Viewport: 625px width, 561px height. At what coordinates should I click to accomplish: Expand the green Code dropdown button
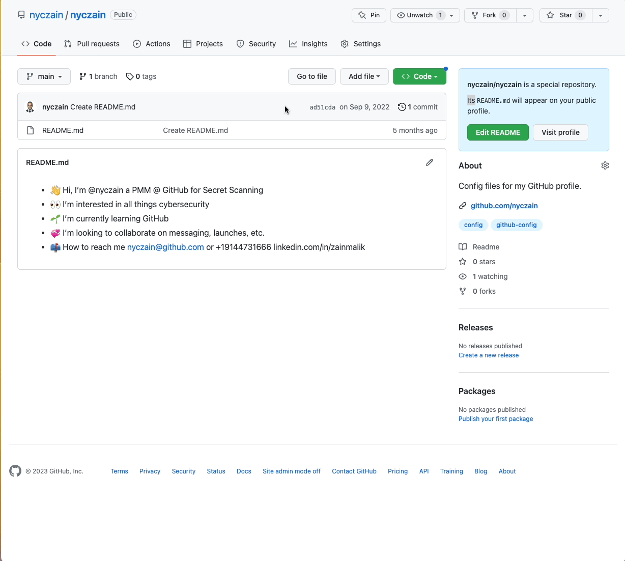click(419, 76)
